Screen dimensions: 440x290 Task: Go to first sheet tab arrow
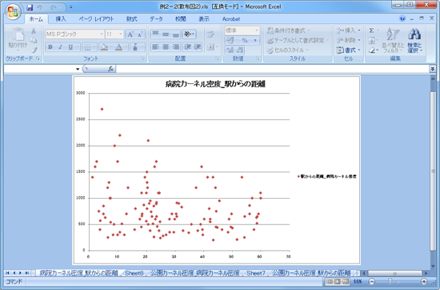click(7, 273)
